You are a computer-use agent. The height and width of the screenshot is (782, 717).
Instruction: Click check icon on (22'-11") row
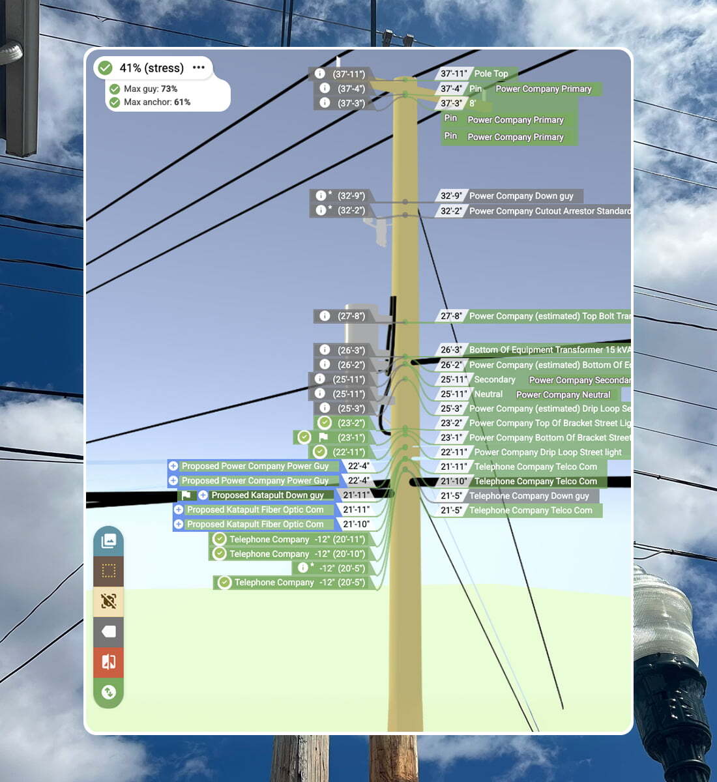[319, 452]
